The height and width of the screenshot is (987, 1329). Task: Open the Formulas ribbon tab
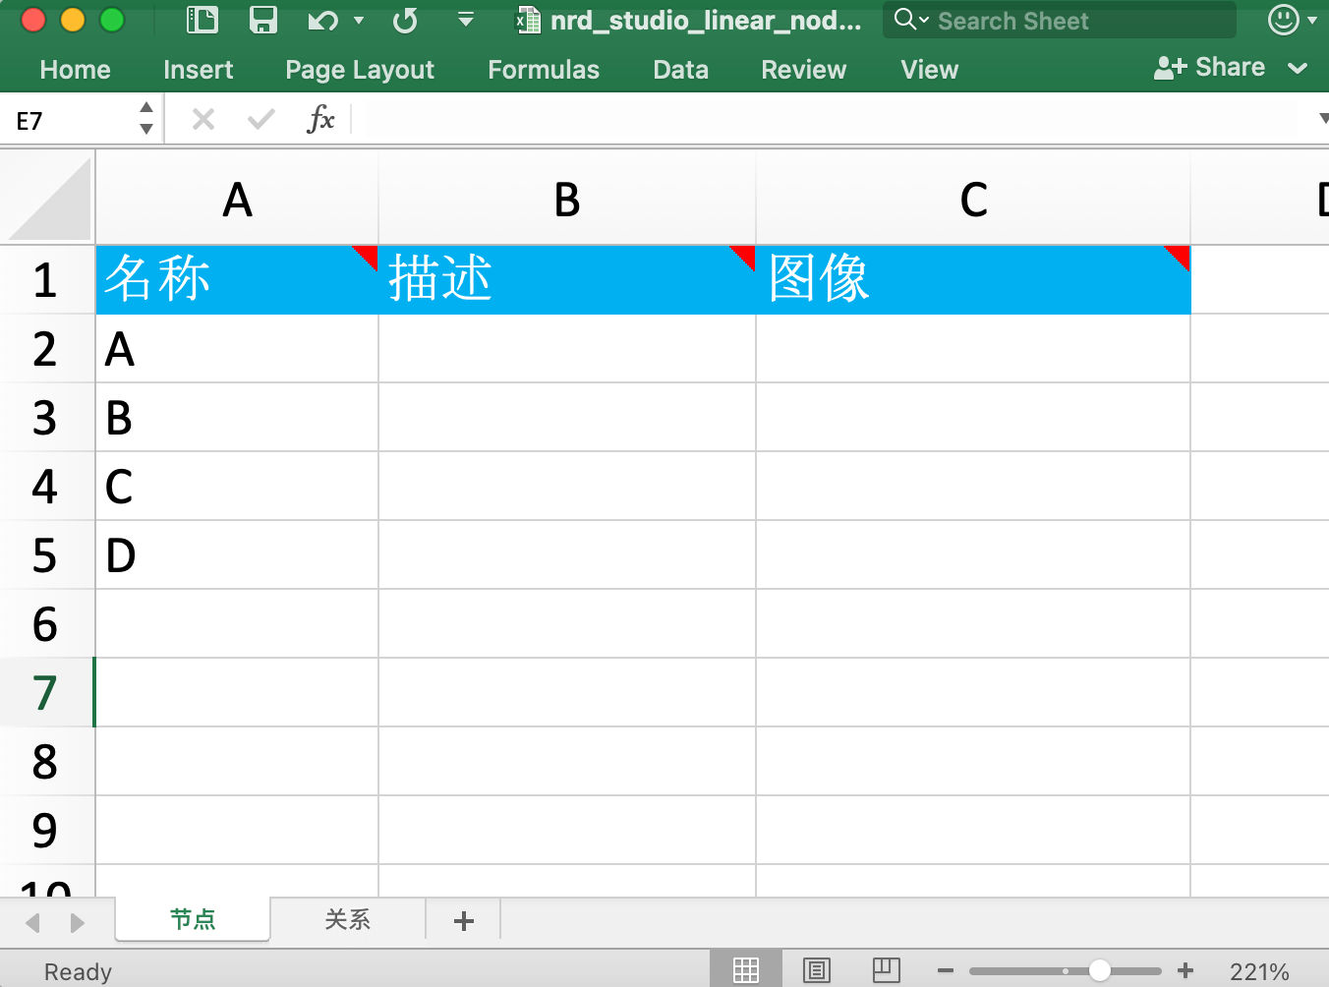(x=543, y=70)
